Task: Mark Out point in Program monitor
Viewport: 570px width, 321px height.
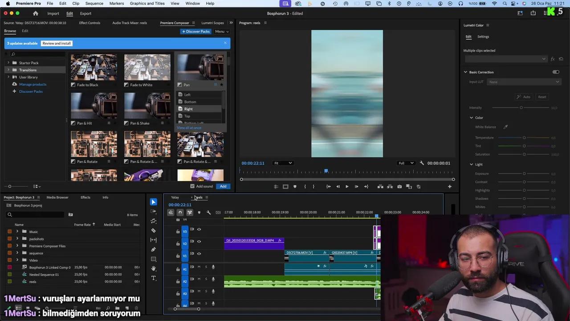Action: tap(313, 187)
